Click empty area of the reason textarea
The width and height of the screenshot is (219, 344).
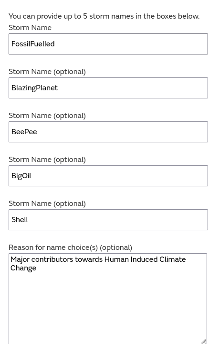(x=108, y=307)
